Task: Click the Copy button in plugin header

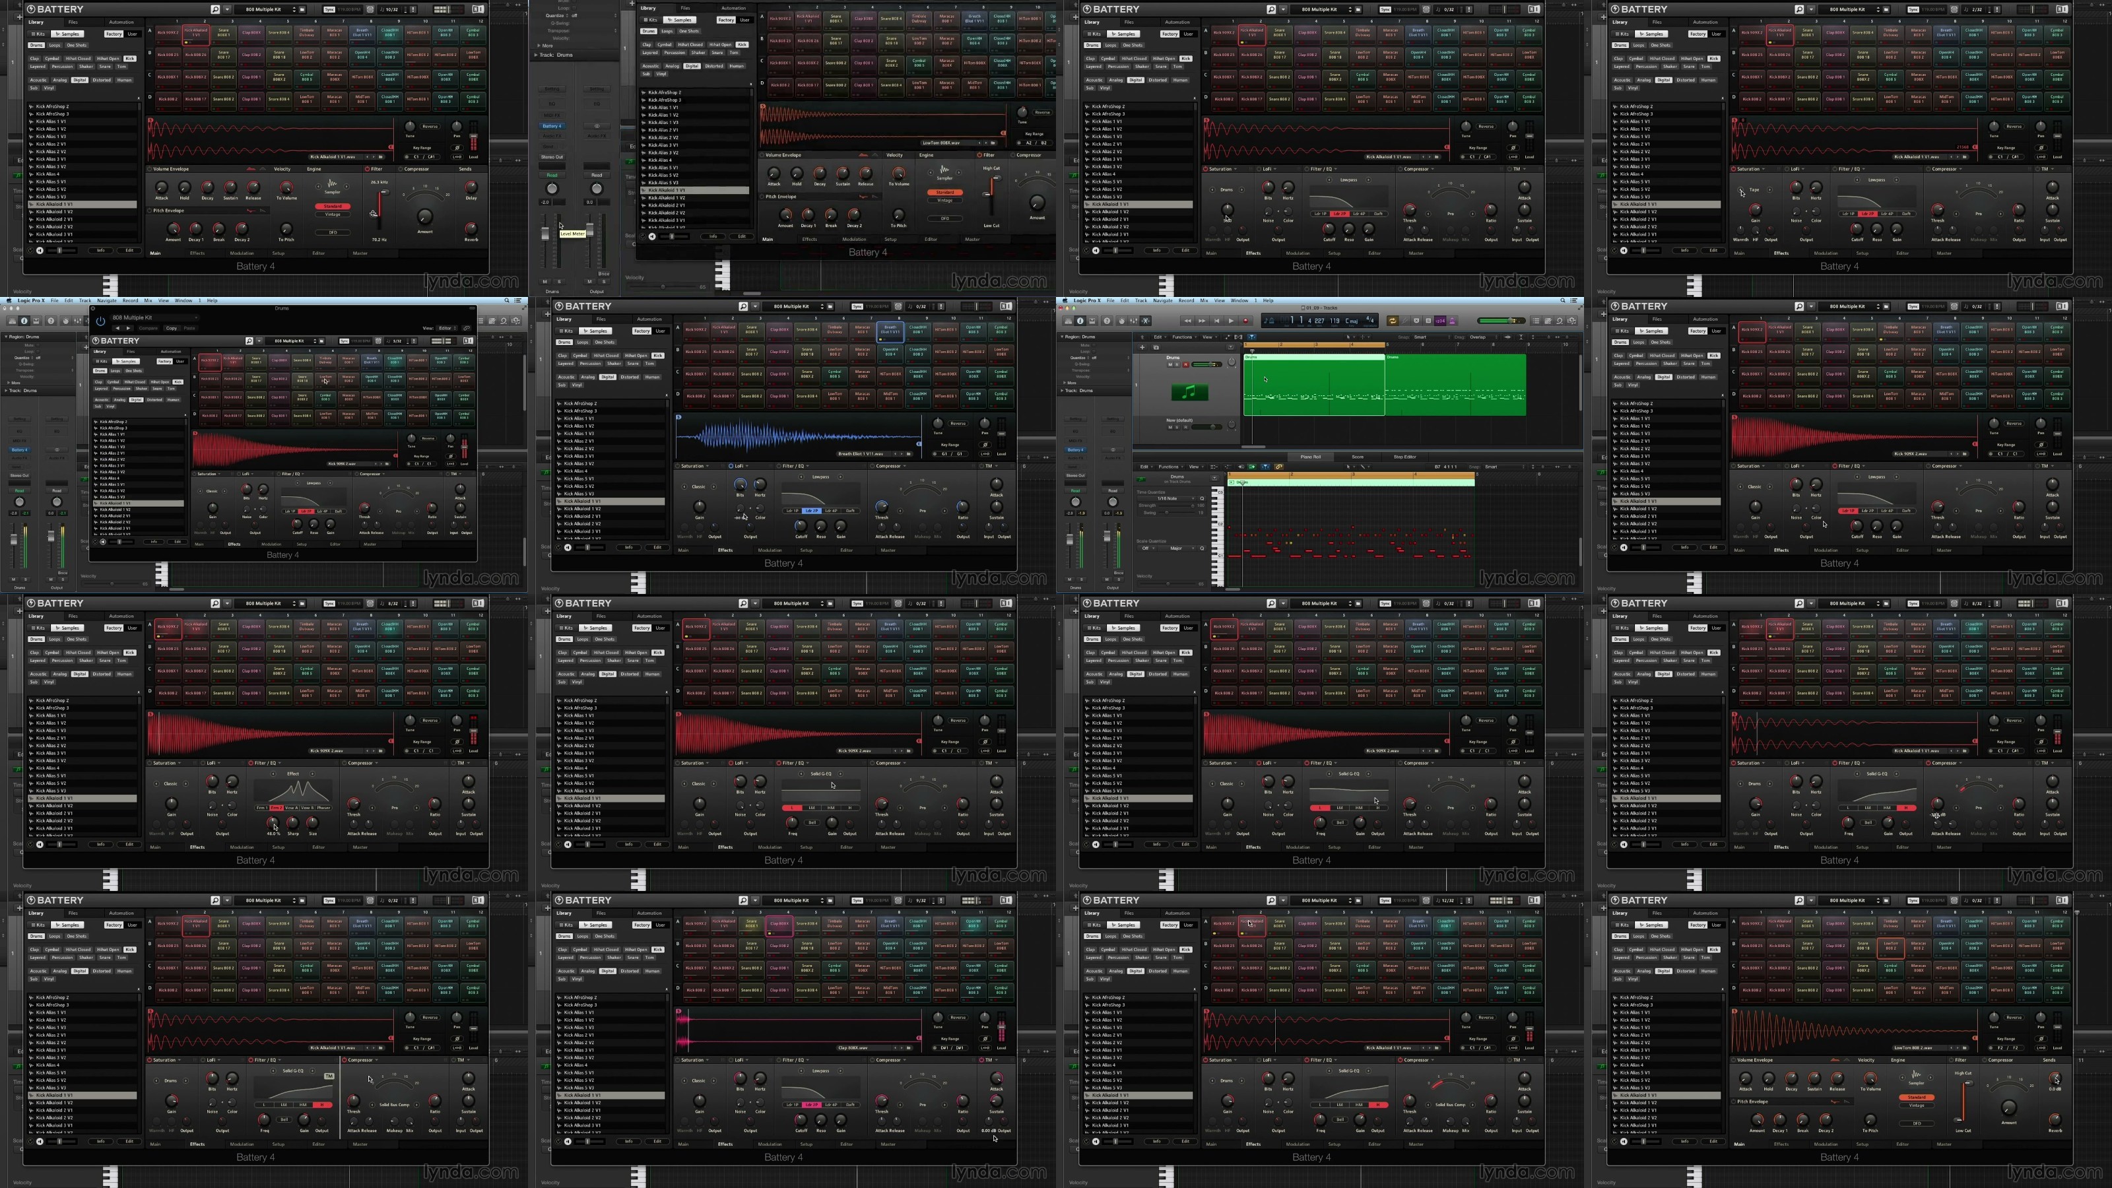Action: click(172, 329)
